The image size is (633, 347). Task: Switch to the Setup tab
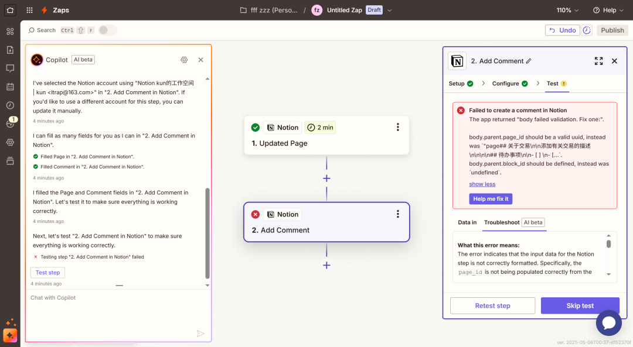(461, 84)
